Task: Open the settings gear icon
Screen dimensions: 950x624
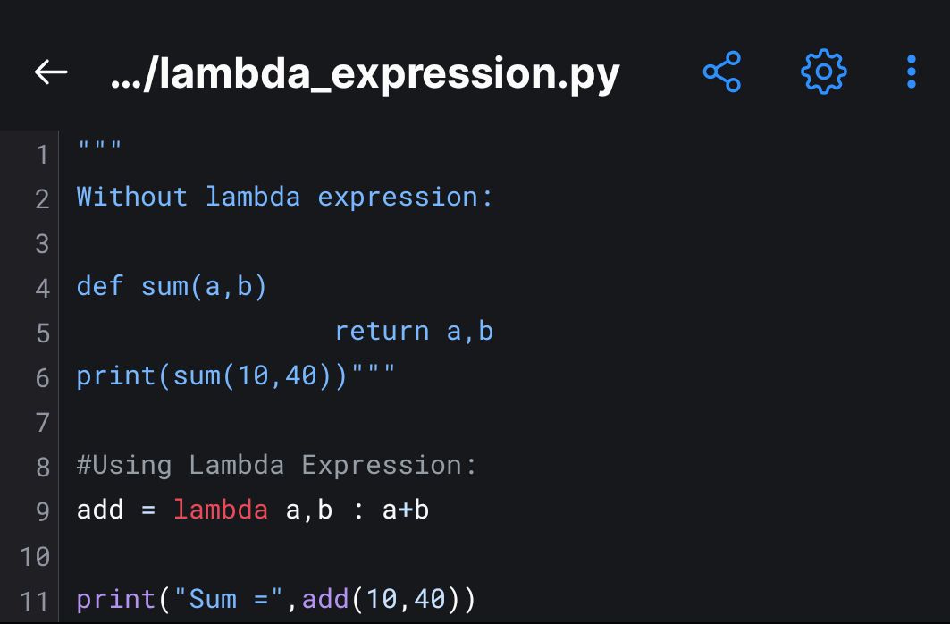Action: [x=823, y=72]
